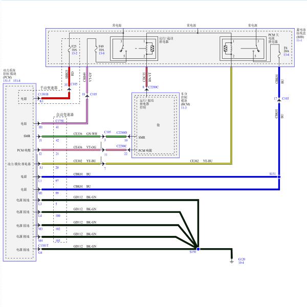Click pin label K1

point(41,101)
